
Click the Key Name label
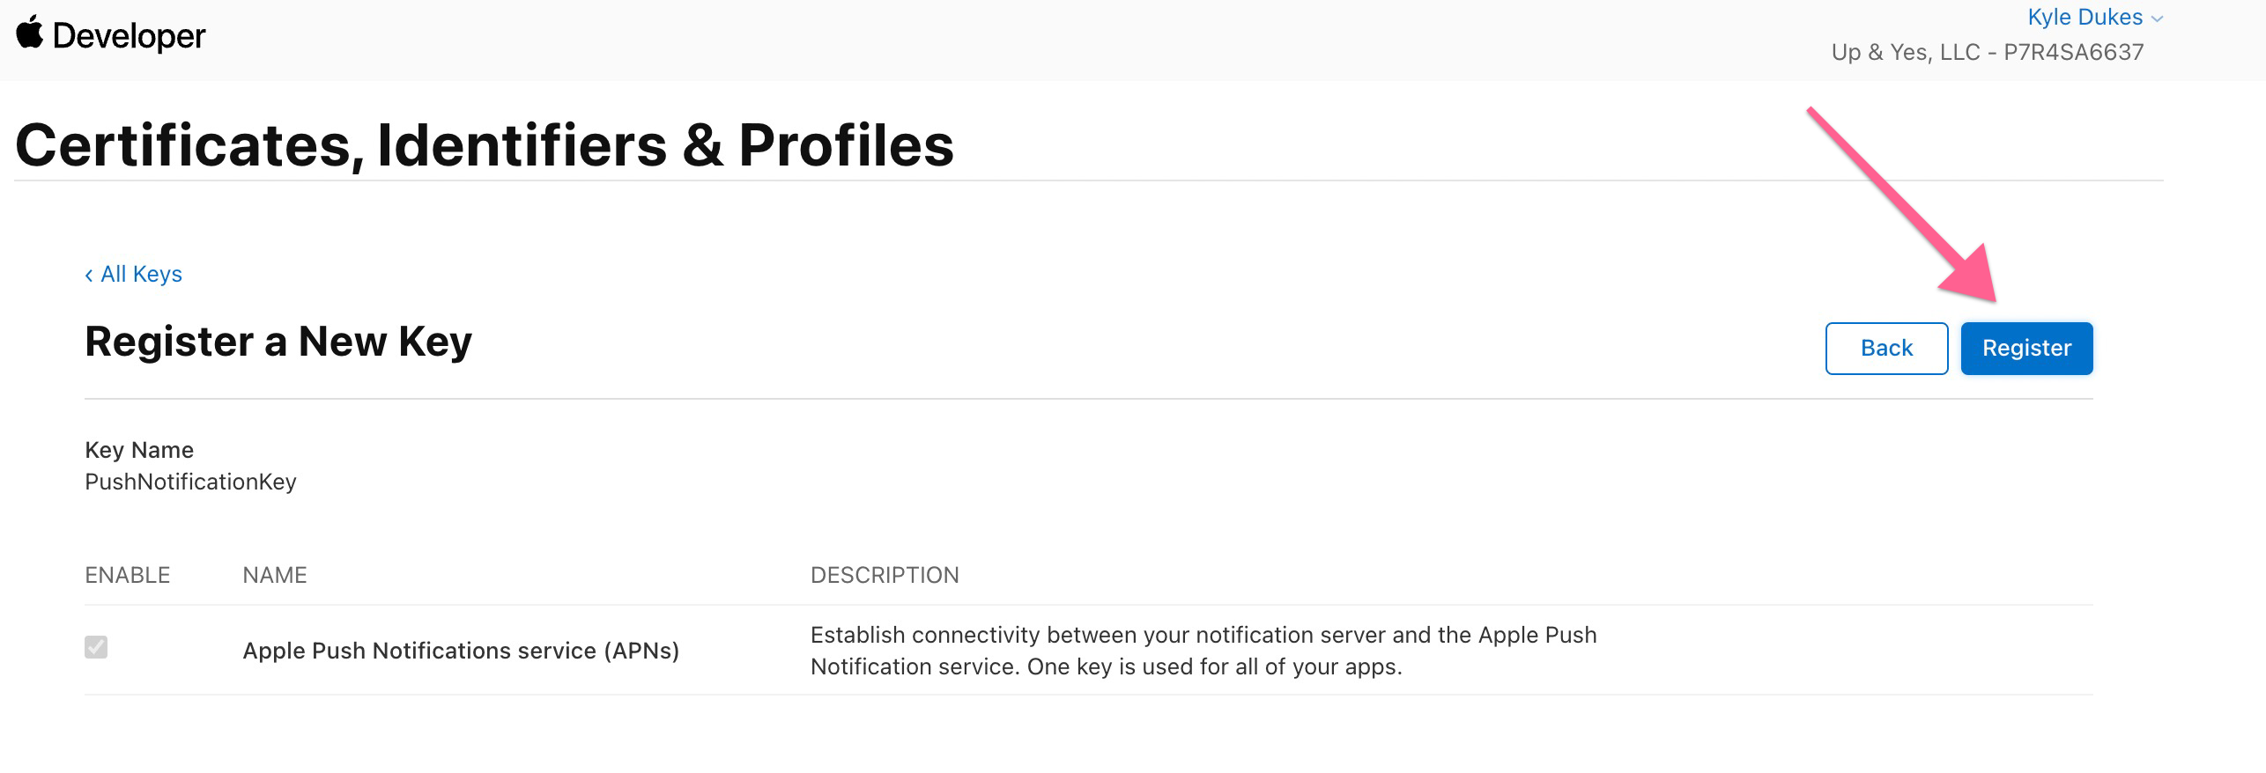tap(139, 450)
